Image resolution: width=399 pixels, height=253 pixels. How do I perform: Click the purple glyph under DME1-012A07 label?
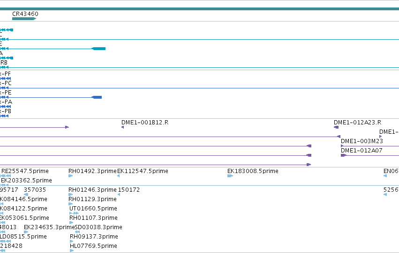click(x=344, y=155)
